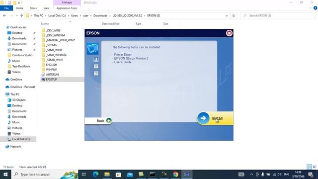Open ribbon help question mark

click(316, 8)
